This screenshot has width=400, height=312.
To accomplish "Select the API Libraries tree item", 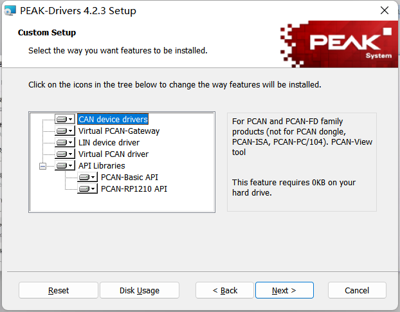I will click(x=101, y=165).
